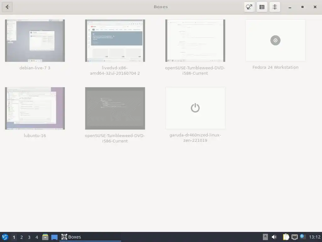Close the Boxes window
The image size is (322, 242).
click(x=315, y=7)
